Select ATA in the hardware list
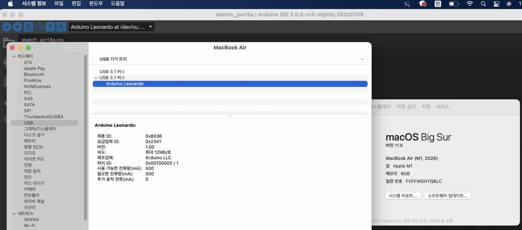Viewport: 522px width, 230px height. pyautogui.click(x=28, y=62)
